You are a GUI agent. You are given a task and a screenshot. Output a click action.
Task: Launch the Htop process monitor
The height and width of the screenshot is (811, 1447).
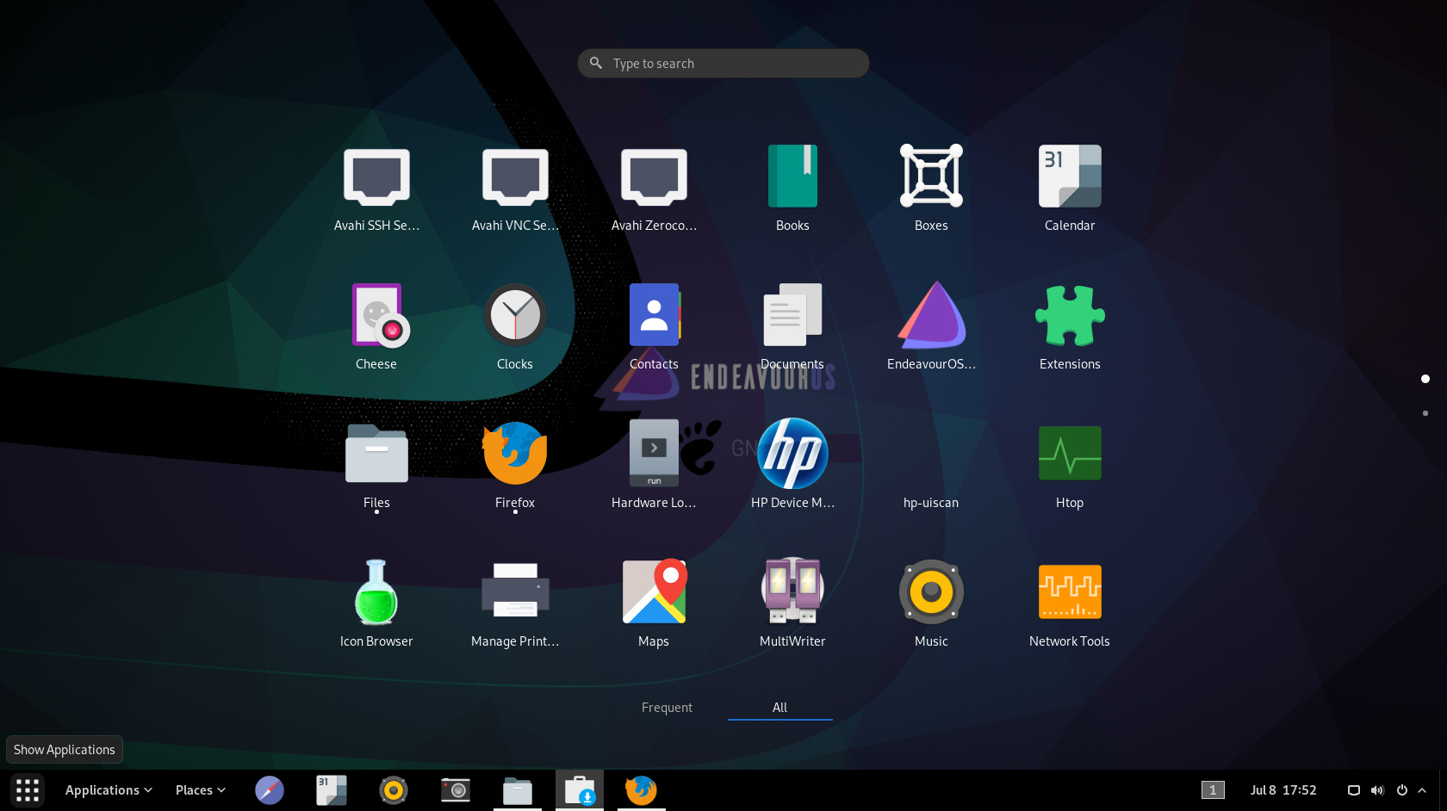[x=1070, y=465]
